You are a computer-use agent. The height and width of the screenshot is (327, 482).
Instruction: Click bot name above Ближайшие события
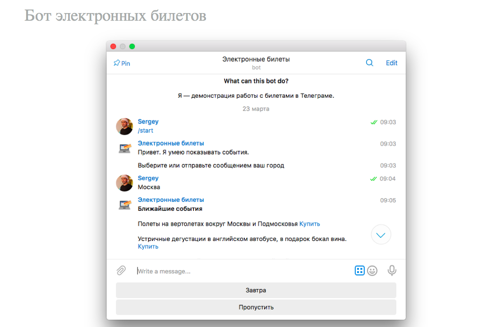[171, 200]
